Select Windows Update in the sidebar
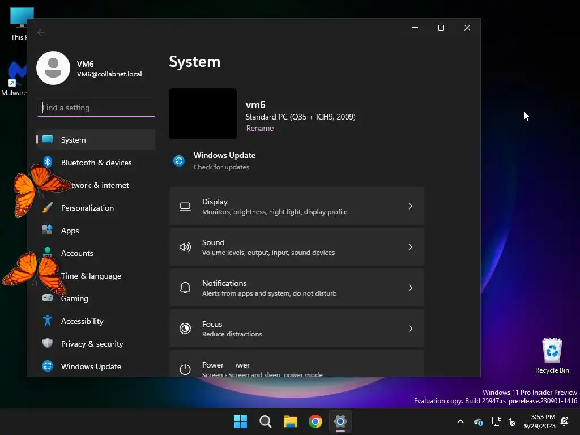Screen dimensions: 580x435 (96, 366)
